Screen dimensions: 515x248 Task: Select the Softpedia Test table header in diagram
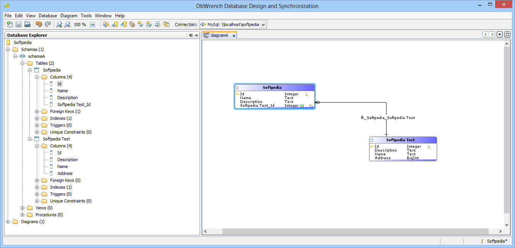tap(403, 140)
